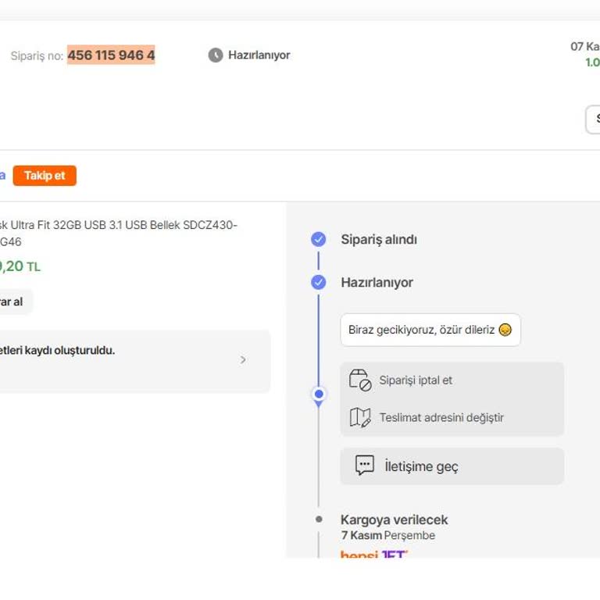Click the Sipariş alındı step title
The height and width of the screenshot is (600, 600).
coord(379,240)
